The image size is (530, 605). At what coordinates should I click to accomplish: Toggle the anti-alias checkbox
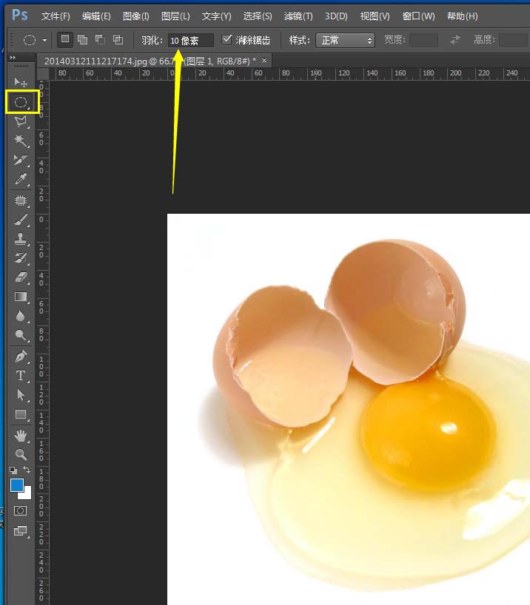click(x=227, y=40)
